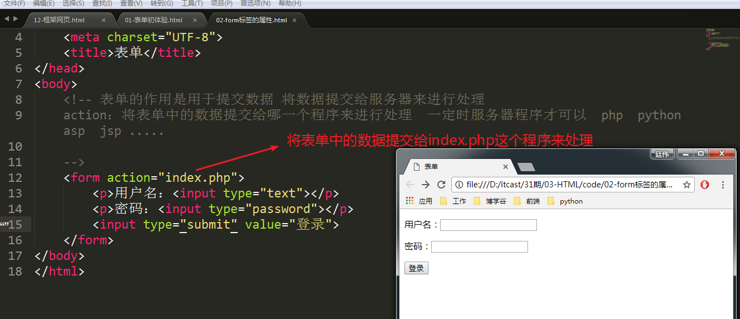This screenshot has height=319, width=740.
Task: Click the code minimap in Sublime
Action: click(x=719, y=40)
